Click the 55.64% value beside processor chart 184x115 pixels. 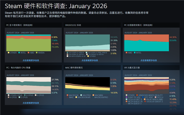pyautogui.click(x=173, y=40)
